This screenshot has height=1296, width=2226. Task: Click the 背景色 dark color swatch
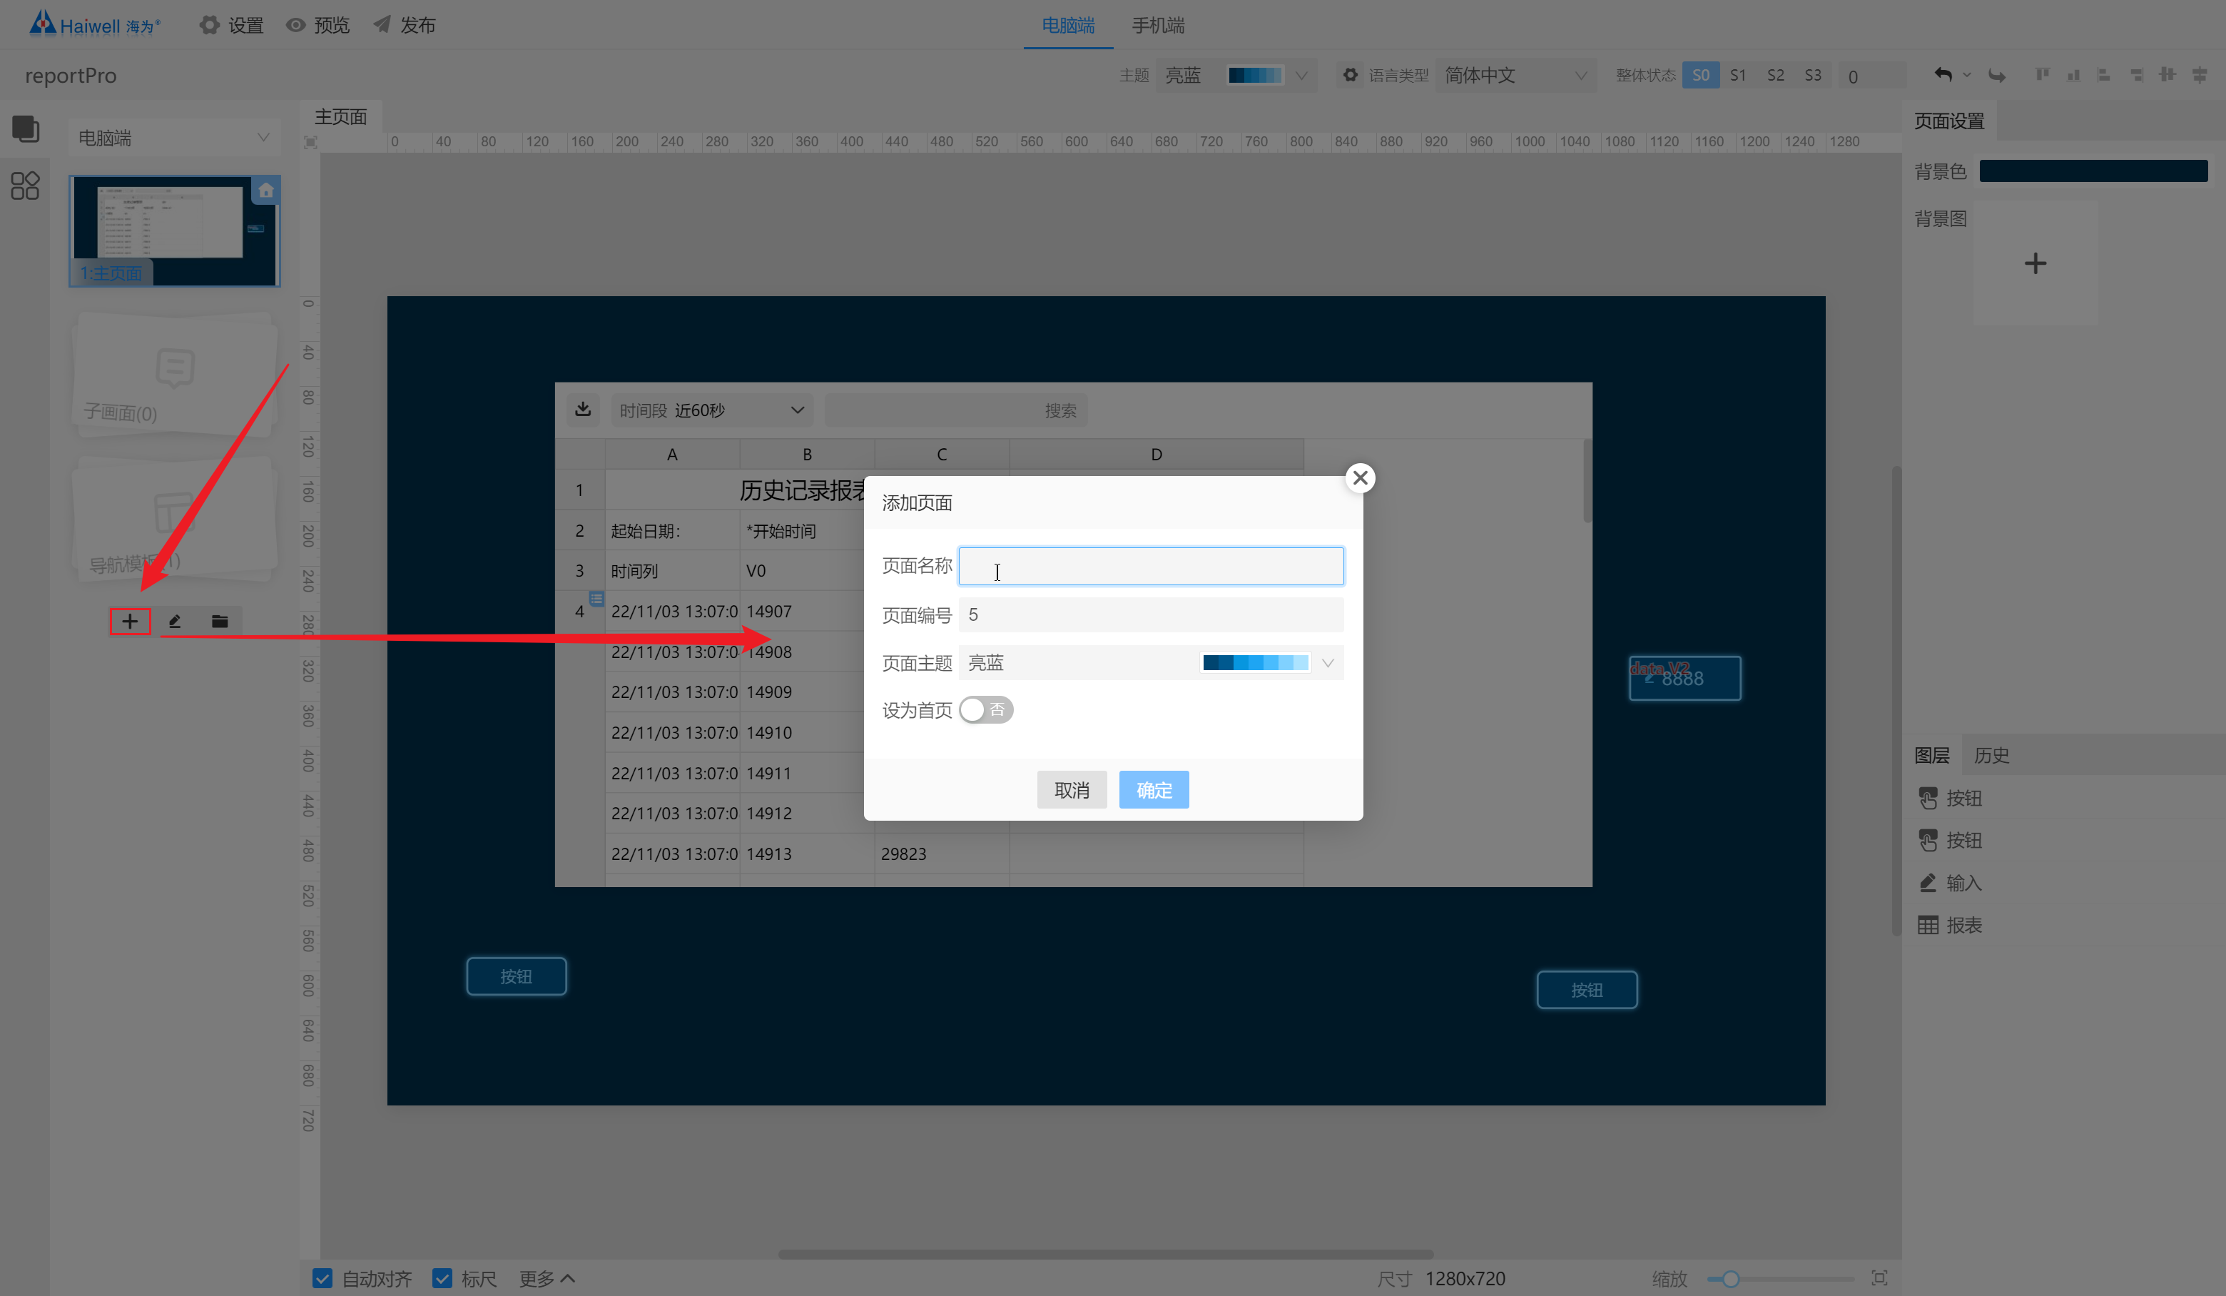(2093, 171)
